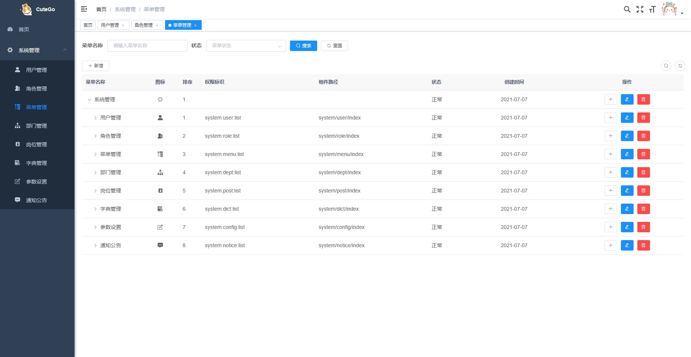Viewport: 691px width, 357px height.
Task: Click the 搜索 search button
Action: tap(303, 46)
